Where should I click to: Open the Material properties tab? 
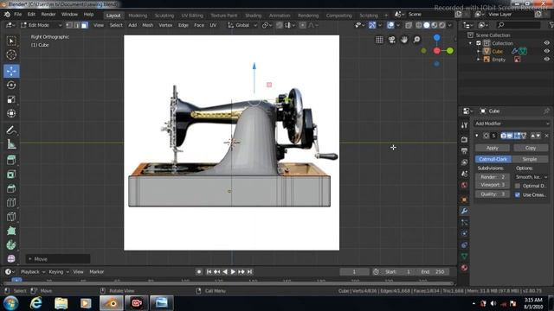point(464,268)
